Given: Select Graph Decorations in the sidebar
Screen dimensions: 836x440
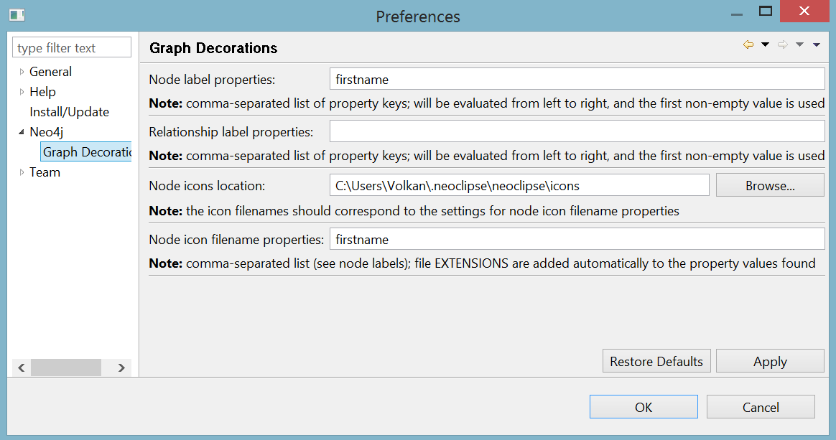Looking at the screenshot, I should pyautogui.click(x=85, y=151).
